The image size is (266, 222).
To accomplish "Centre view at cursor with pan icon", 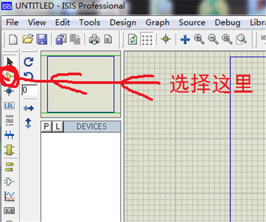I will (185, 39).
